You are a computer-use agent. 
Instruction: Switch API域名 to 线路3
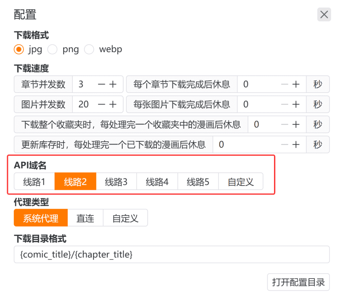(x=116, y=182)
